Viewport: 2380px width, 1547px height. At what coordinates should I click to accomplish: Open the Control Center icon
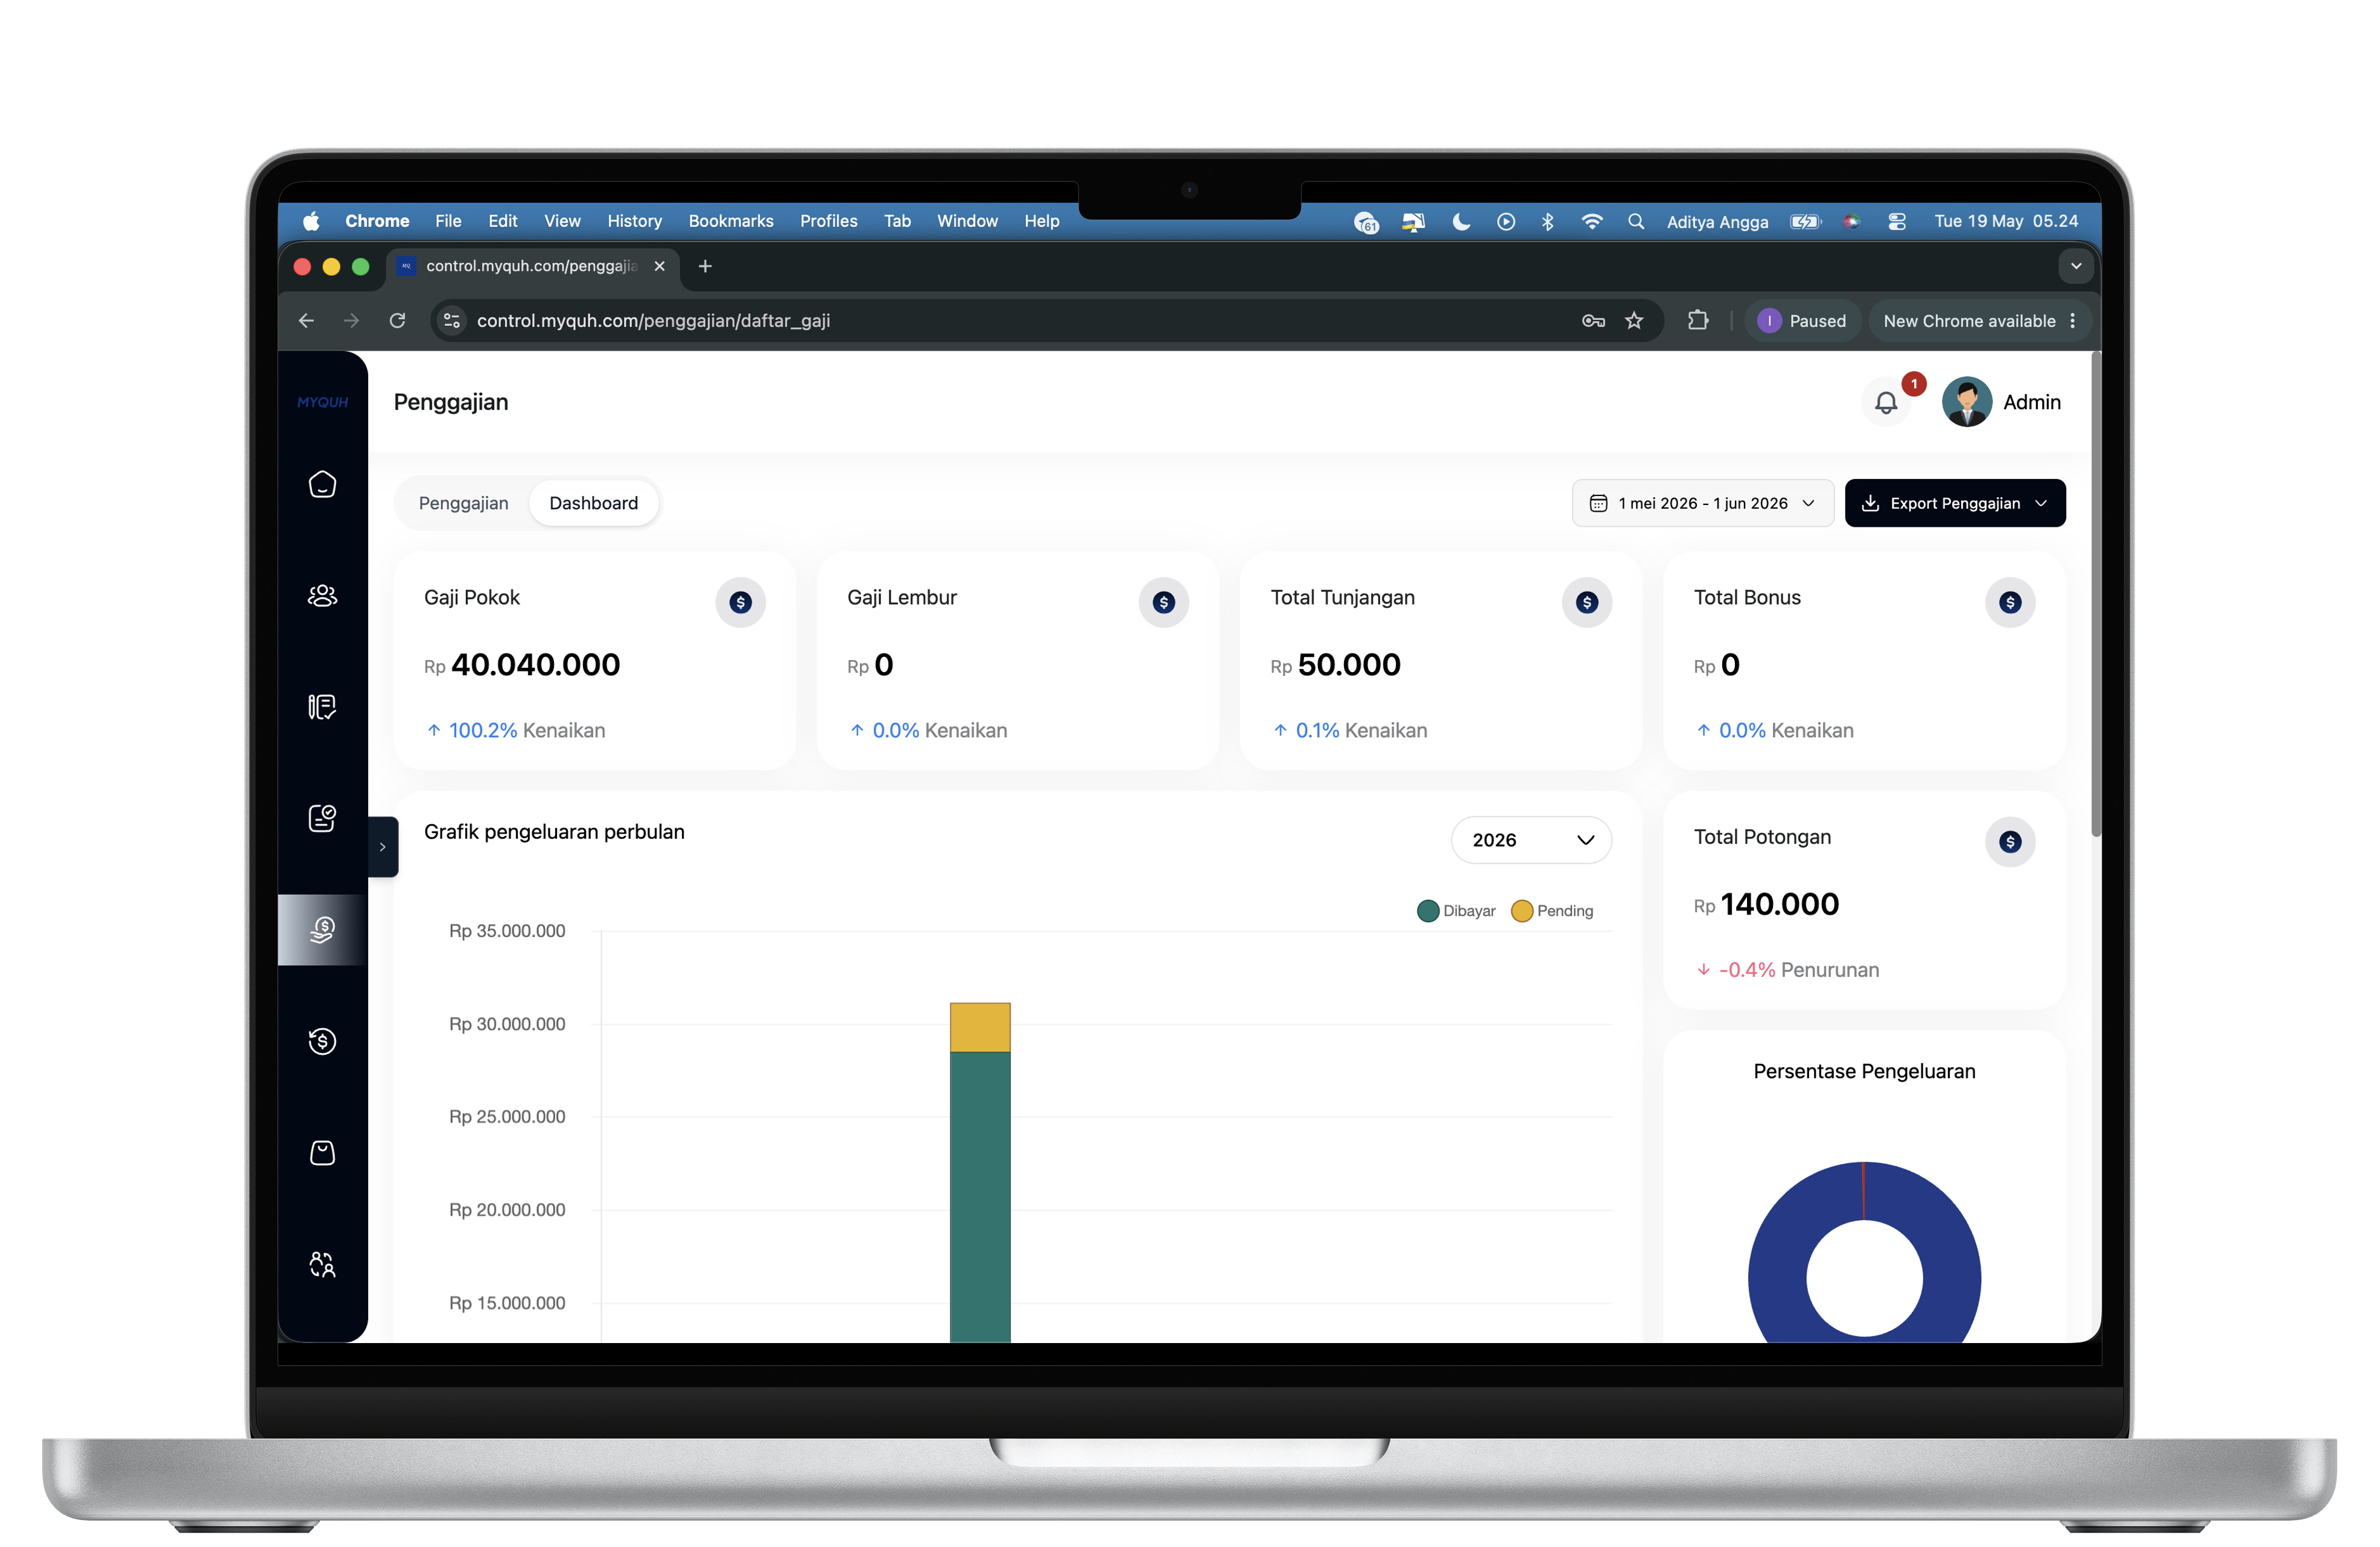coord(1897,221)
